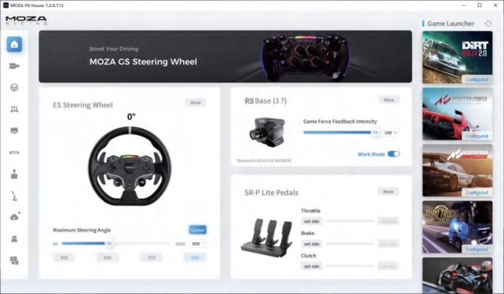Open More for SR-P Lite Pedals
Viewport: 504px width, 294px height.
pyautogui.click(x=388, y=192)
